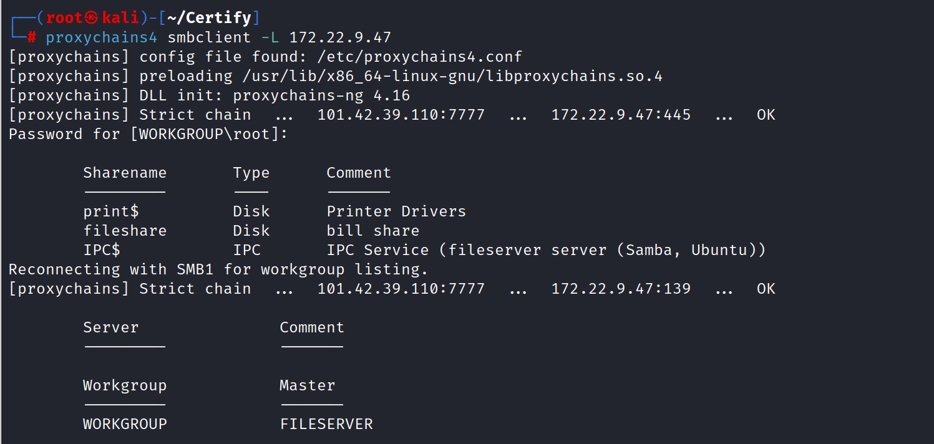934x444 pixels.
Task: Select the print$ share name
Action: tap(111, 211)
